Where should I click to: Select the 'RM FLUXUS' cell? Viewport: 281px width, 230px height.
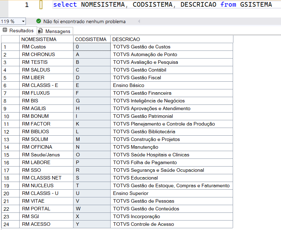tap(47, 93)
